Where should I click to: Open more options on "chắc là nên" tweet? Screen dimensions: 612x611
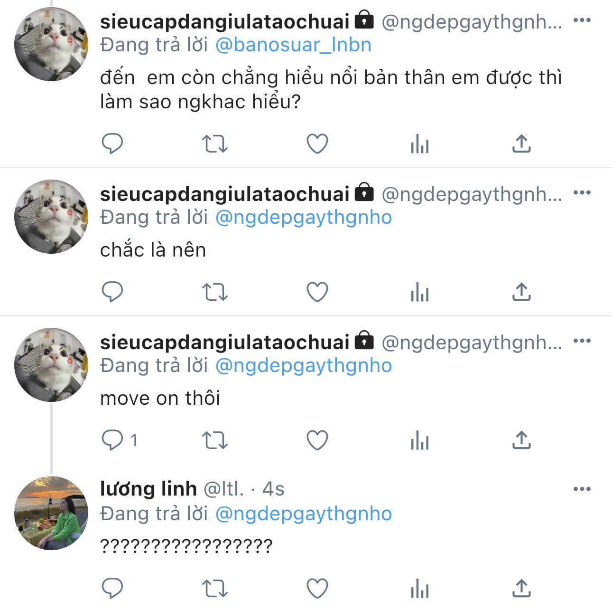click(582, 192)
